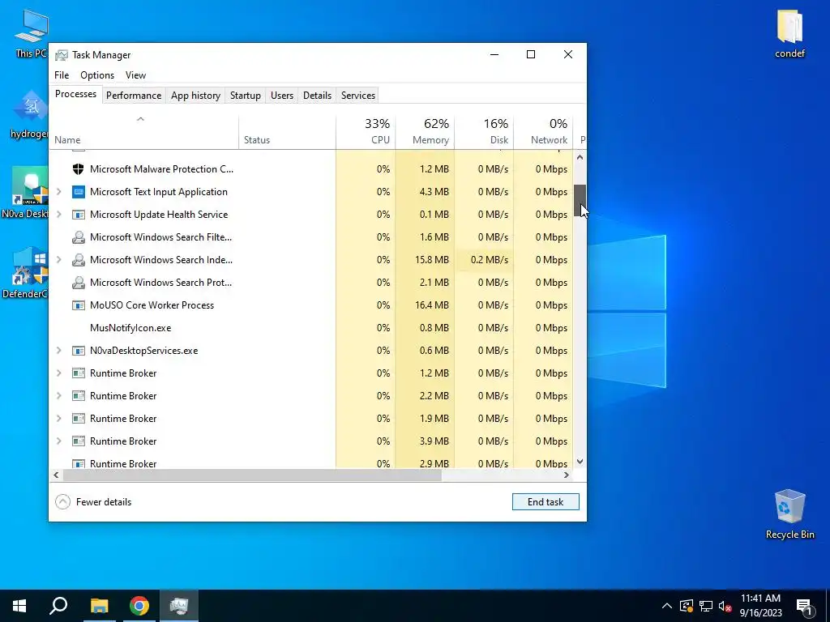Switch to the Users tab
The width and height of the screenshot is (830, 622).
pos(281,96)
